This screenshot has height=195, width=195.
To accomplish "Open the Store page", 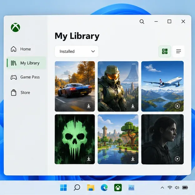I will 26,92.
